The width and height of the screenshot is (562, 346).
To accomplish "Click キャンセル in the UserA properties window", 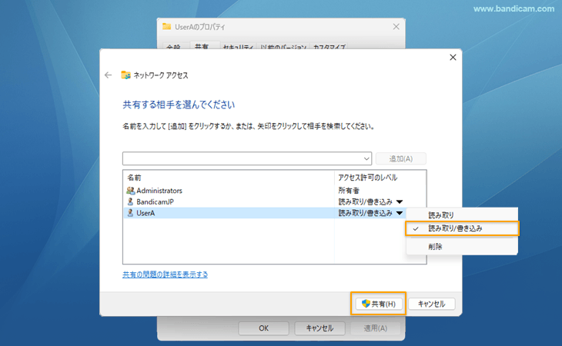I will click(319, 328).
